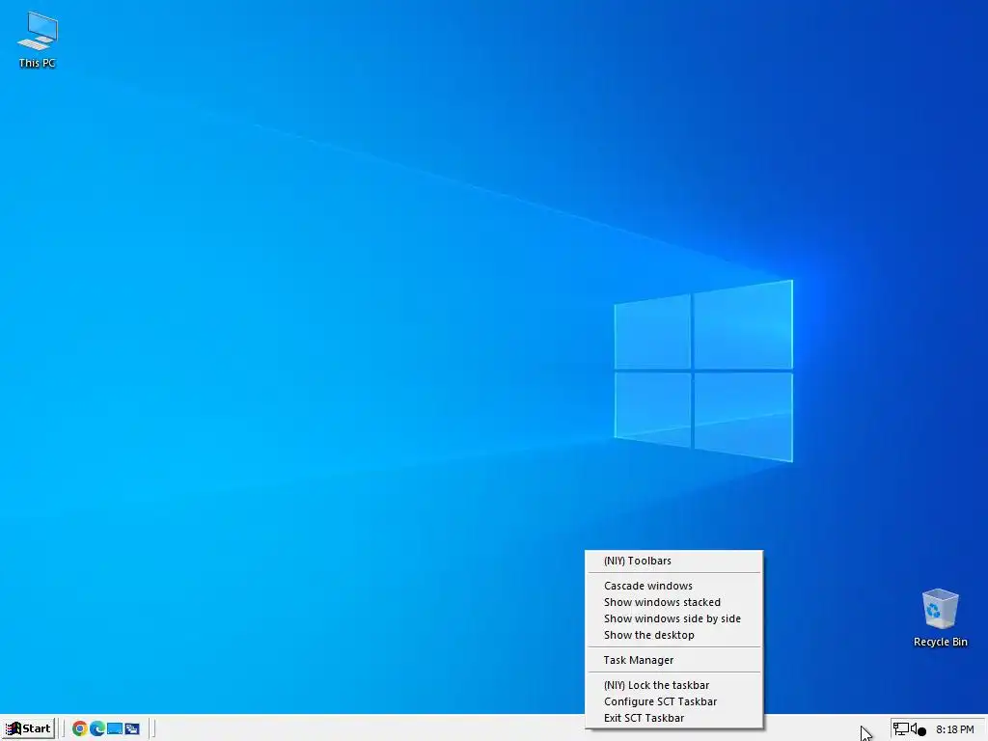Viewport: 988px width, 741px height.
Task: Select the Recycle Bin desktop icon
Action: click(940, 617)
